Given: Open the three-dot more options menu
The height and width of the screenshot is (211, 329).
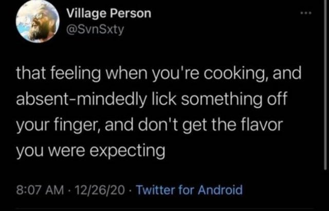Looking at the screenshot, I should (307, 13).
